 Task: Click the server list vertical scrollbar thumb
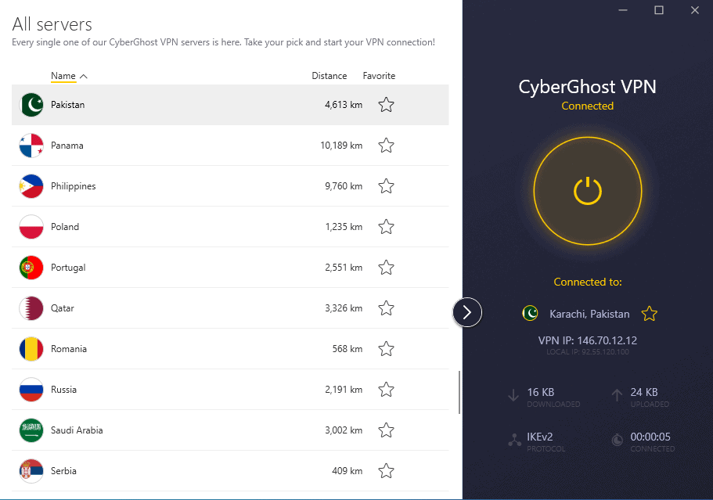pos(459,391)
